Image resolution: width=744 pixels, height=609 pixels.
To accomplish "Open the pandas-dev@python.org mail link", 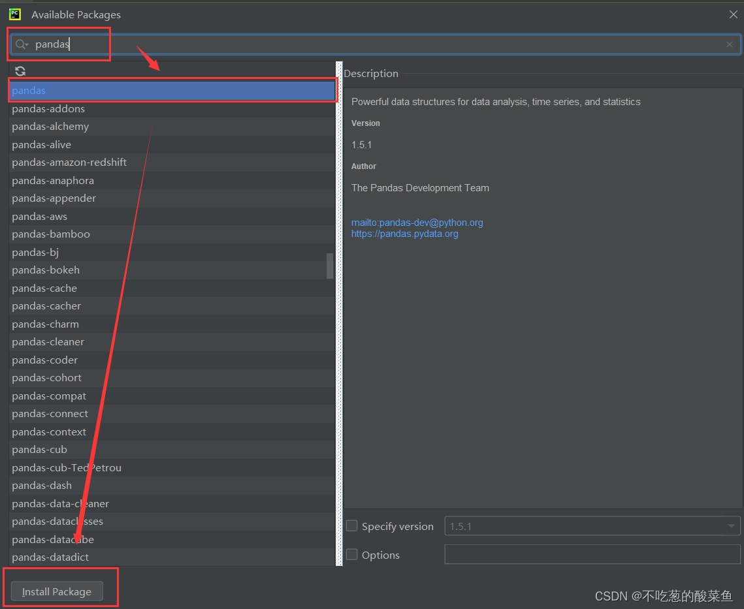I will (x=417, y=223).
